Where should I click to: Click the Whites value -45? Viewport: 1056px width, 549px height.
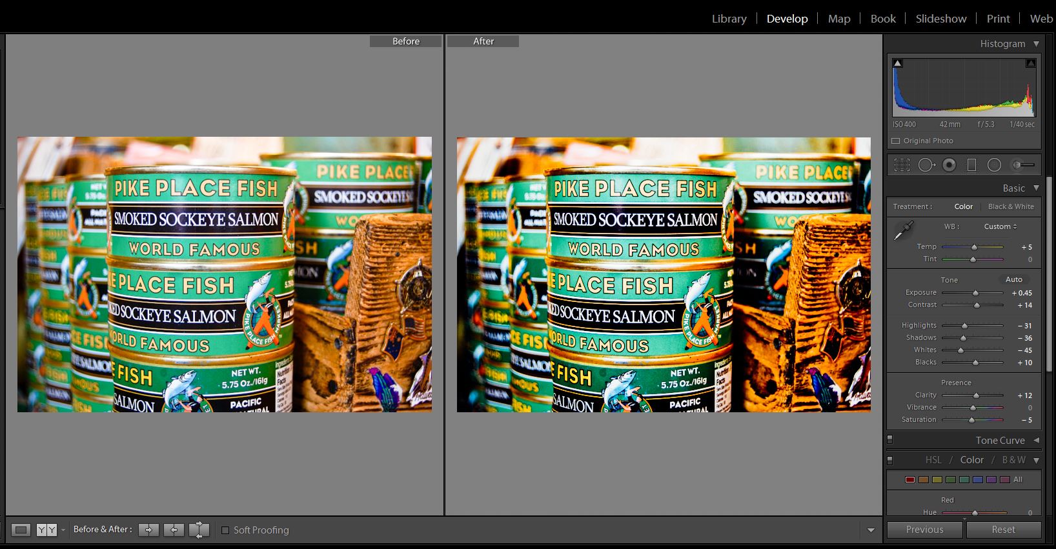point(1025,350)
